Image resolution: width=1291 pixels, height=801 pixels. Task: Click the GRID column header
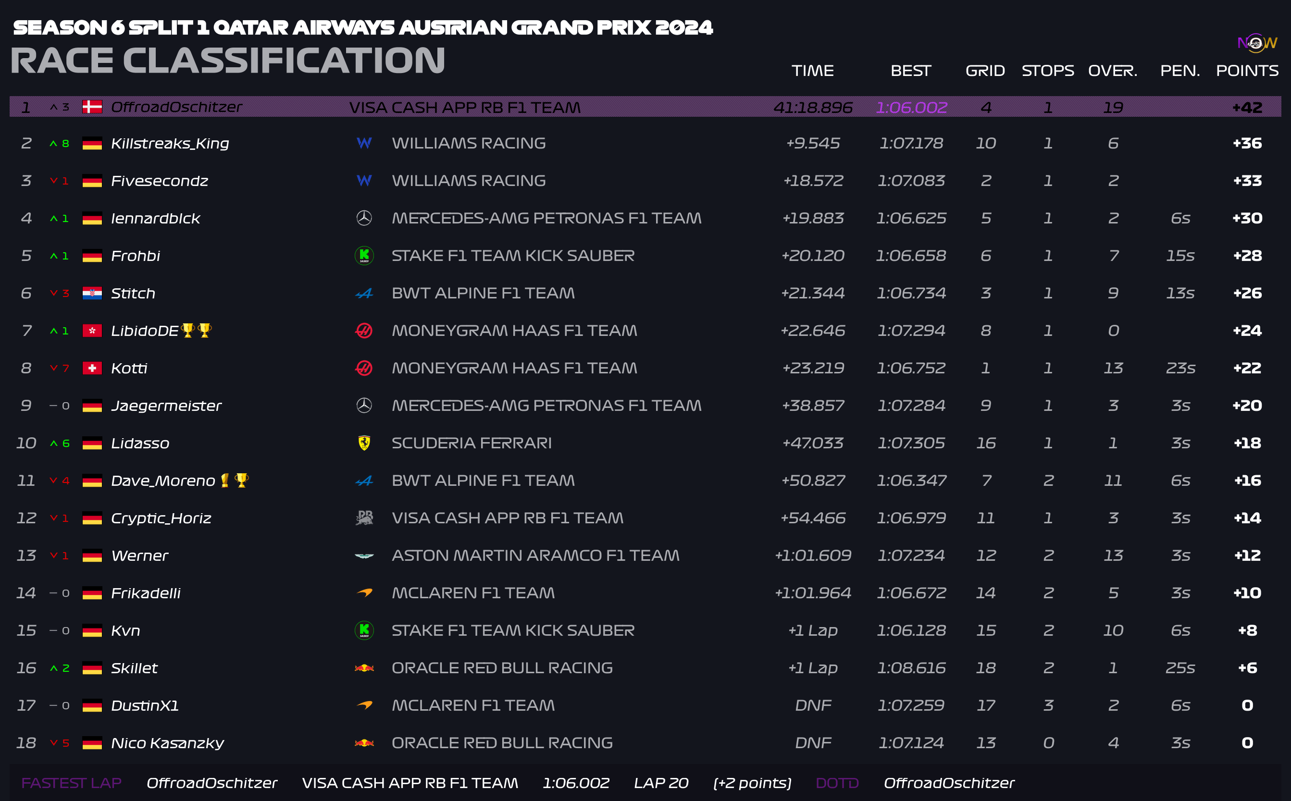[985, 71]
